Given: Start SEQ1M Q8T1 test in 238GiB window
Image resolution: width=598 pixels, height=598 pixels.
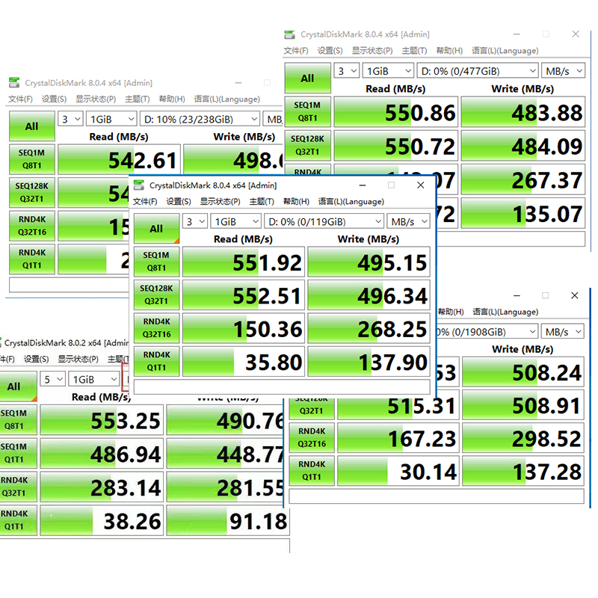Looking at the screenshot, I should pyautogui.click(x=32, y=159).
